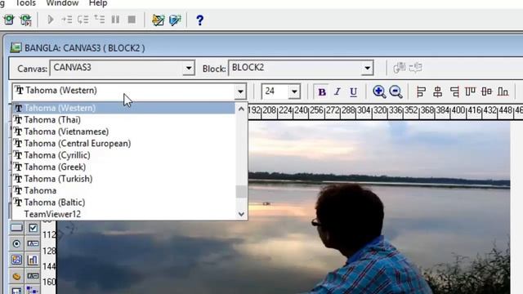This screenshot has width=523, height=294.
Task: Click the Stop debug square icon
Action: pyautogui.click(x=132, y=20)
